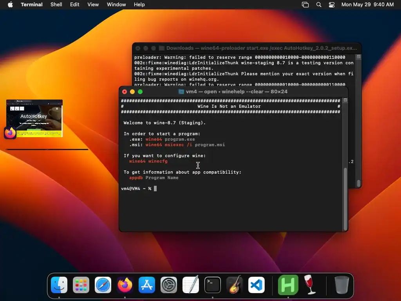401x301 pixels.
Task: Open the View menu
Action: click(x=93, y=5)
